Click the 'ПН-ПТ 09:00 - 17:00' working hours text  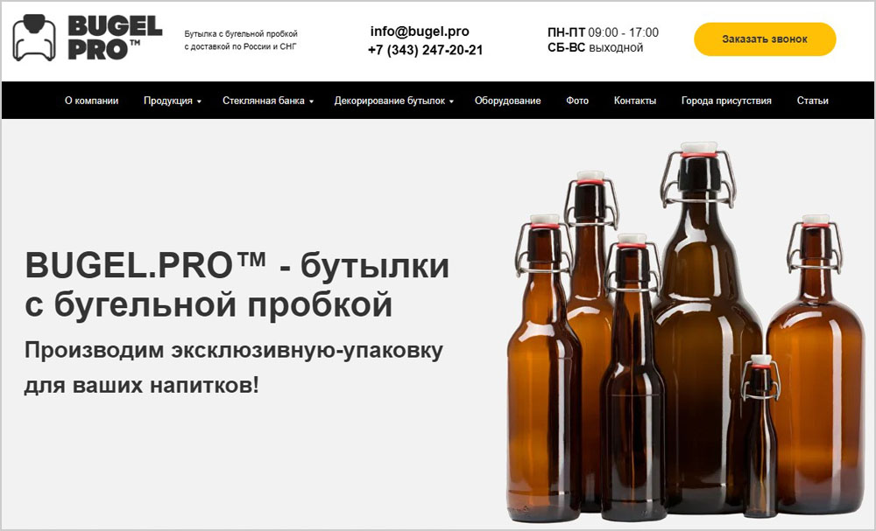point(603,32)
